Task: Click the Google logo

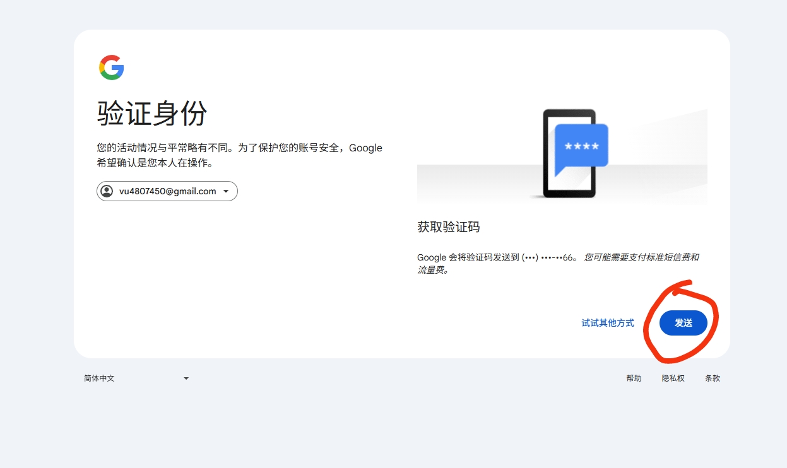Action: (x=111, y=67)
